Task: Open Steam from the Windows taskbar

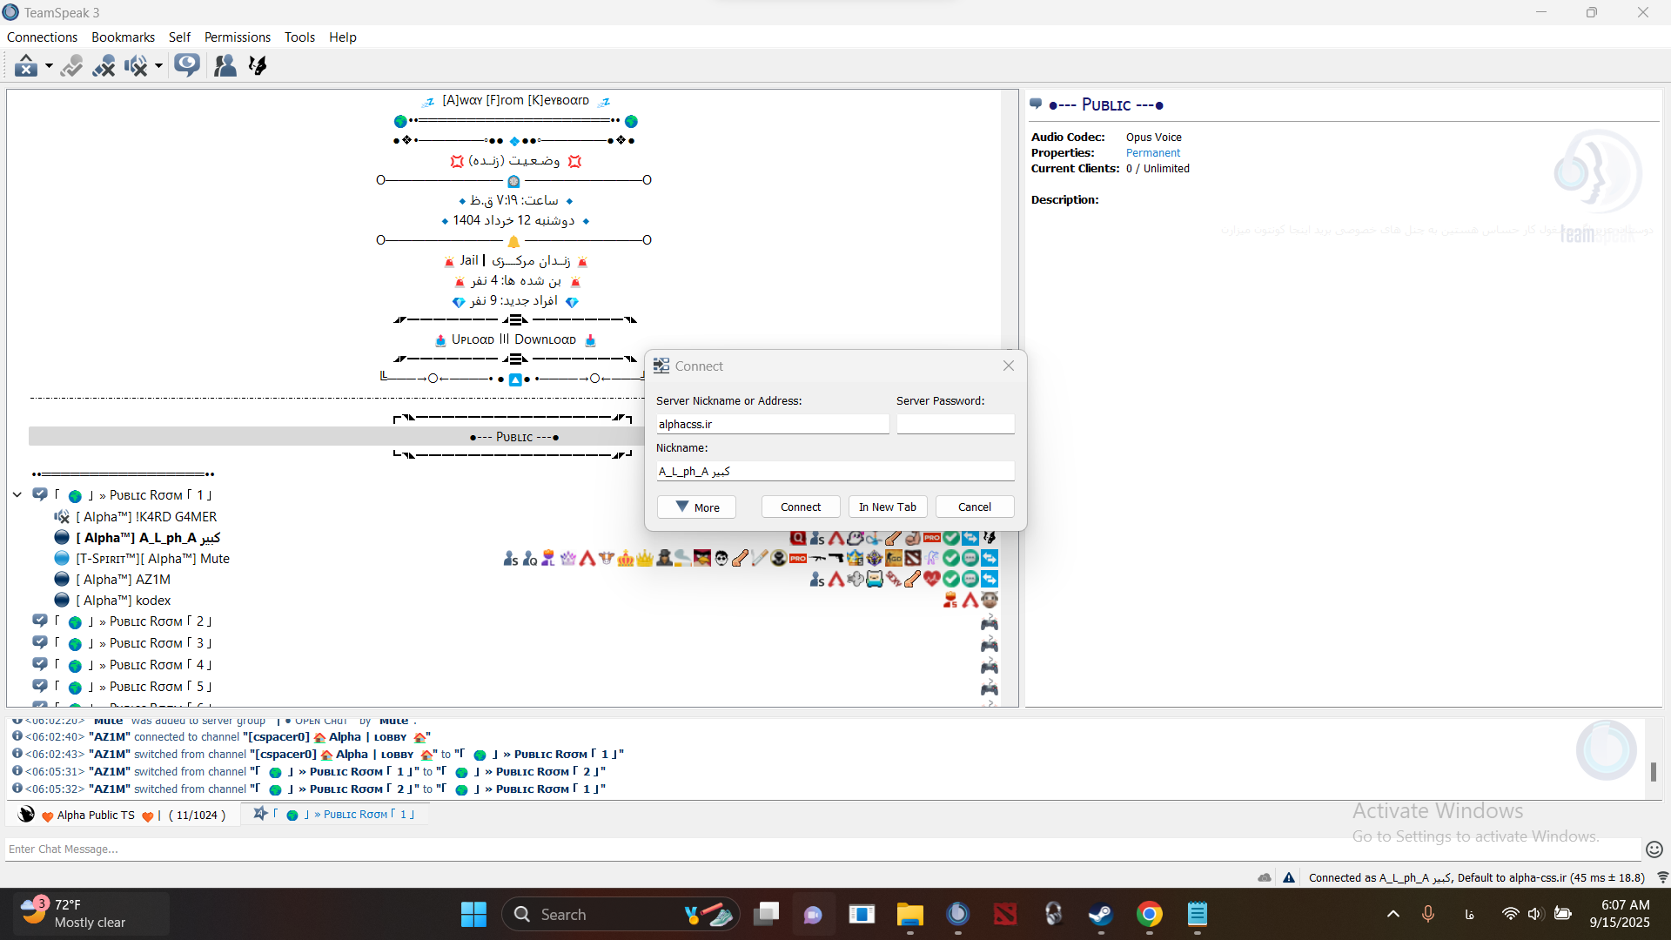Action: coord(1101,915)
